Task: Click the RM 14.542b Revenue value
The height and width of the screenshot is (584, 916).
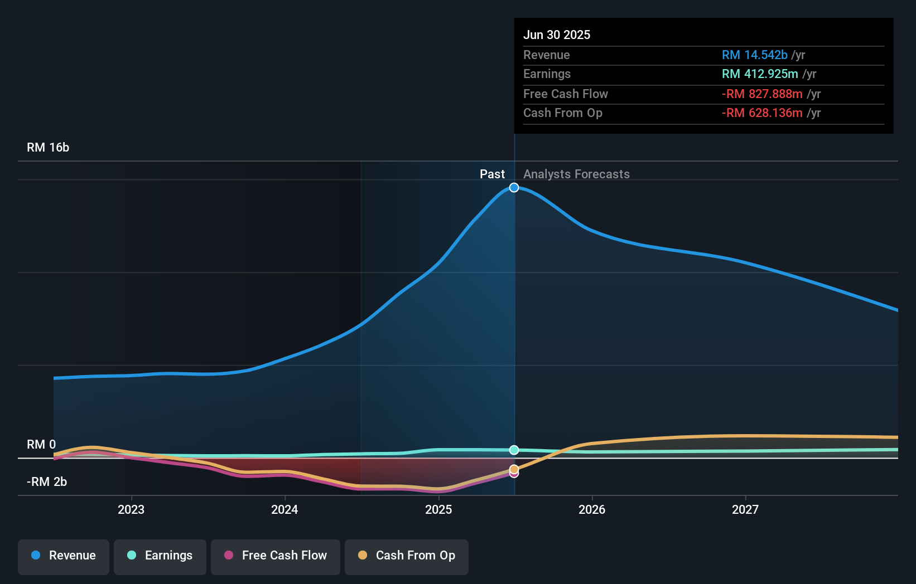Action: 755,55
